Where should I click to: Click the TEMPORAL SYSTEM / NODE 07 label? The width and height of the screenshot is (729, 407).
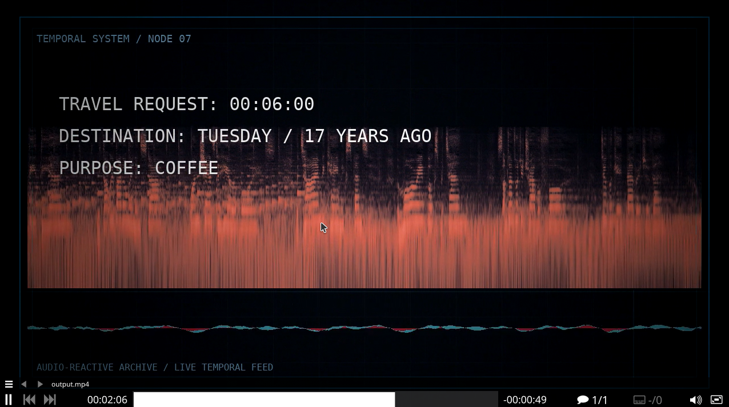(114, 39)
